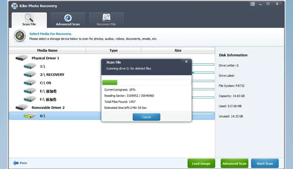
Task: Click the green Advanced Scan button at bottom
Action: (234, 163)
